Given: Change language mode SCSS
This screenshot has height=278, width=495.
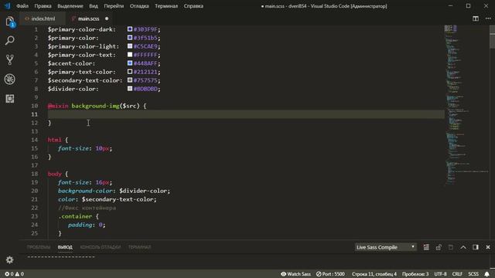Looking at the screenshot, I should 473,274.
